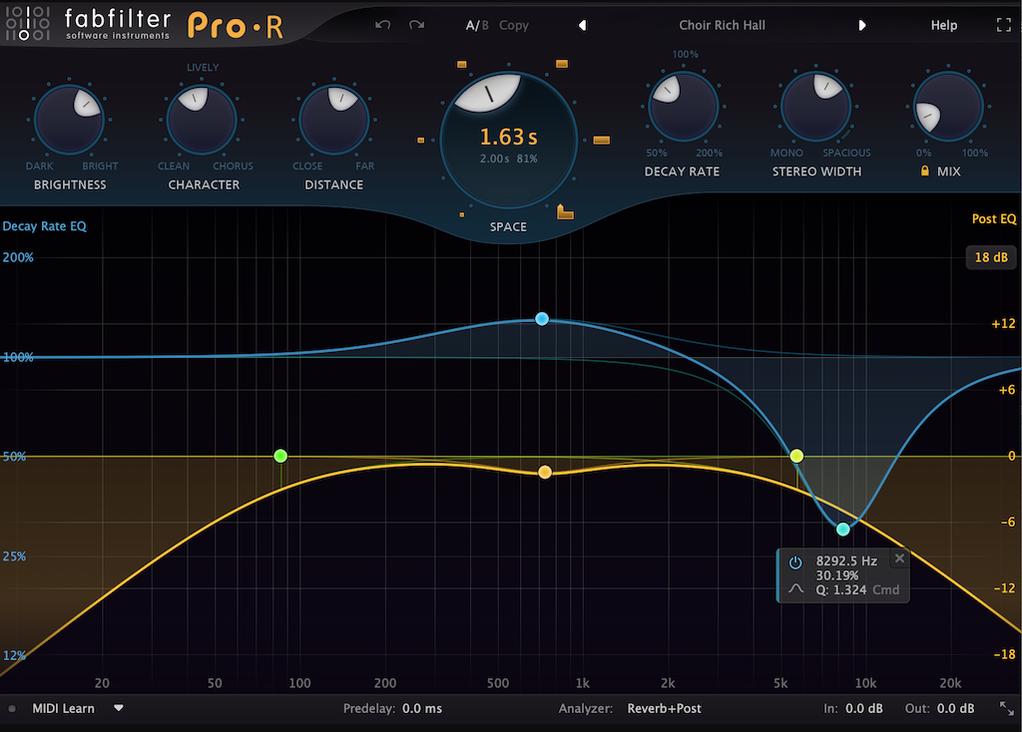This screenshot has width=1022, height=732.
Task: Select the green Post EQ low-cut node
Action: (280, 456)
